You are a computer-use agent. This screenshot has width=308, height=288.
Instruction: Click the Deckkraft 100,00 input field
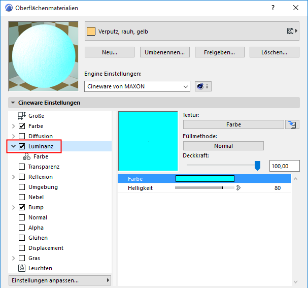coord(285,166)
